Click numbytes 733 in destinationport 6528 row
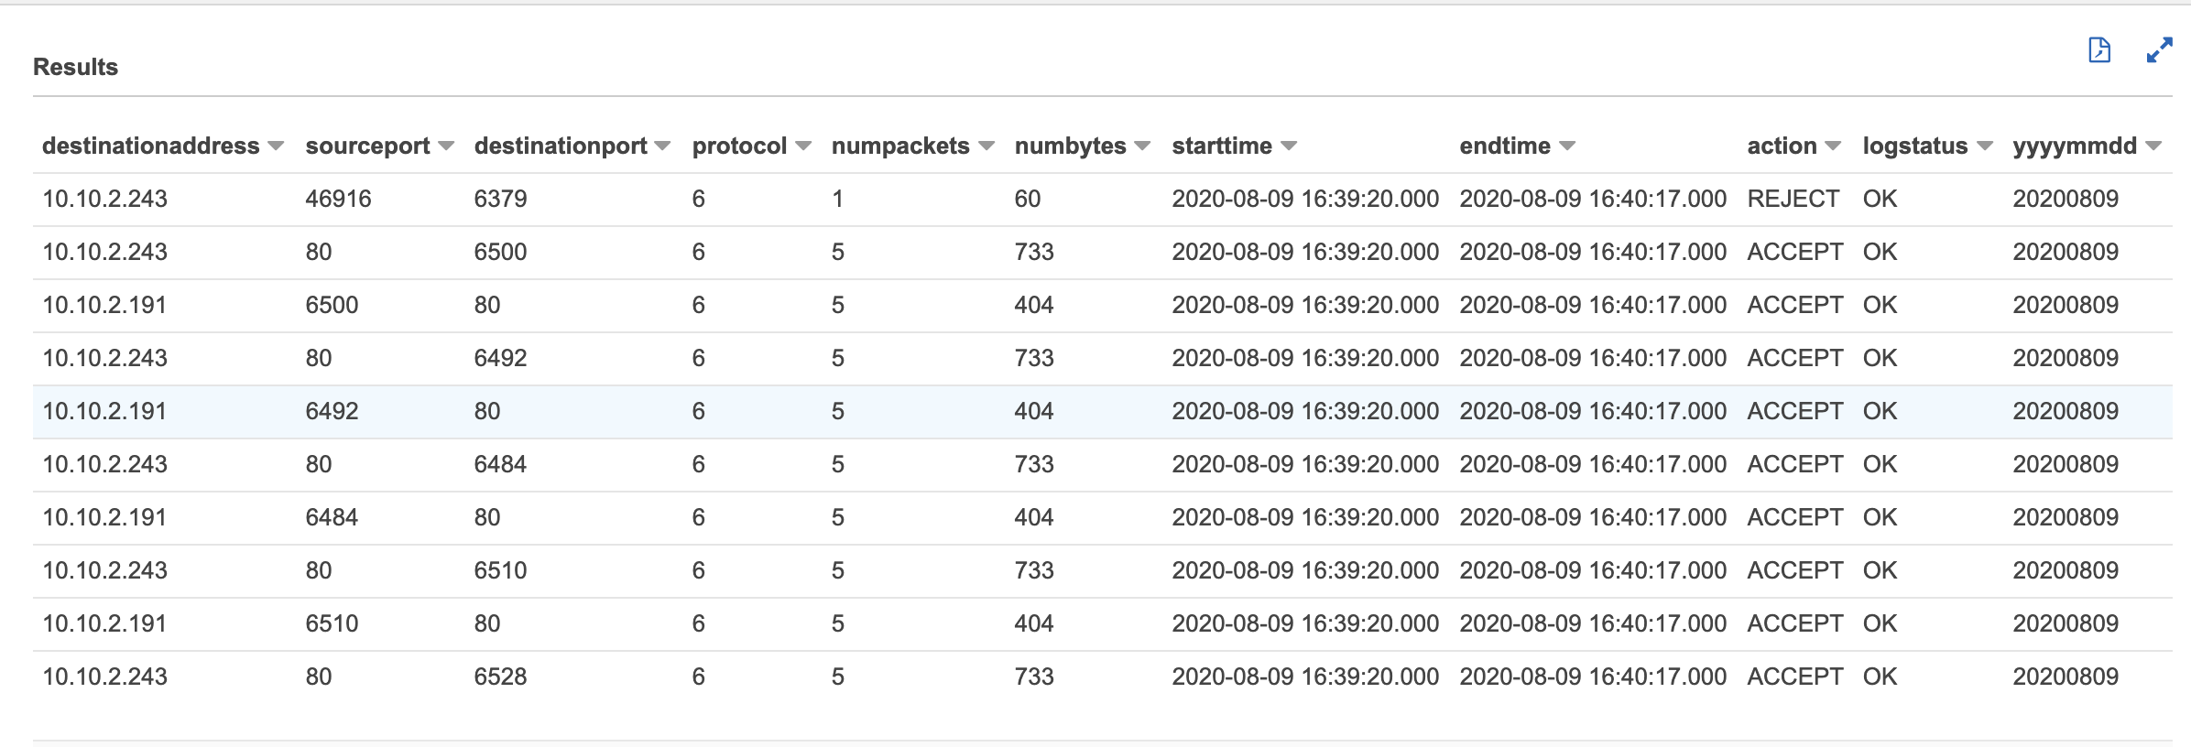Viewport: 2191px width, 747px height. pos(1034,677)
